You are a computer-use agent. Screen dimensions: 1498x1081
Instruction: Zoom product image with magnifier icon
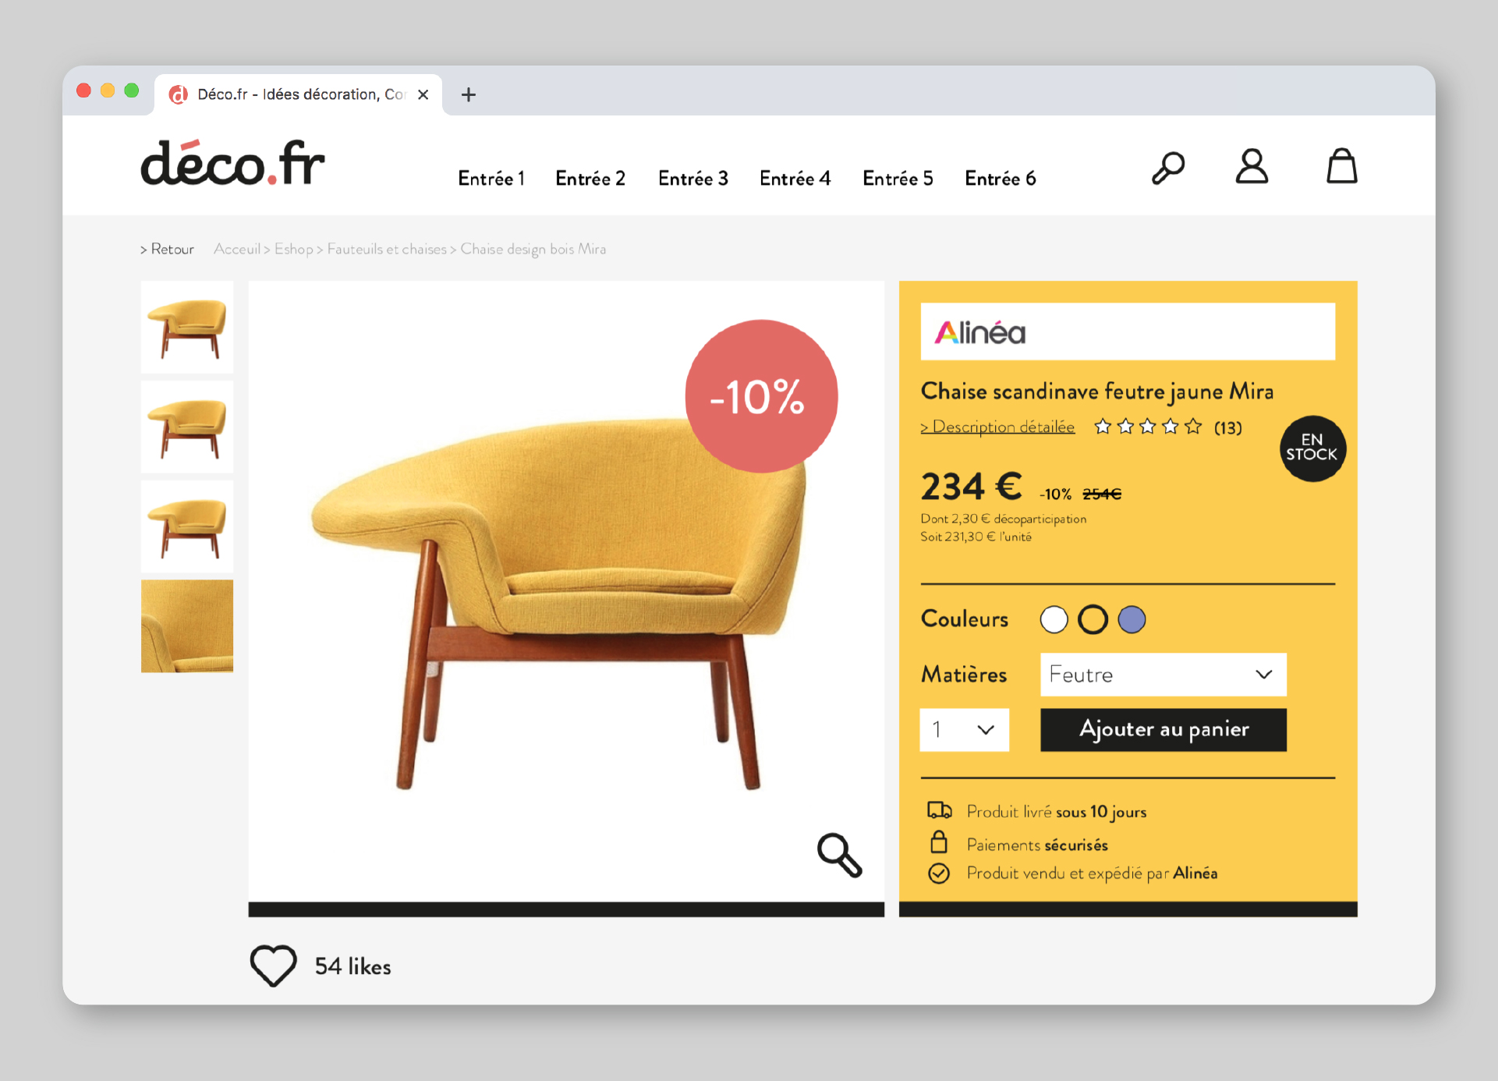[839, 855]
